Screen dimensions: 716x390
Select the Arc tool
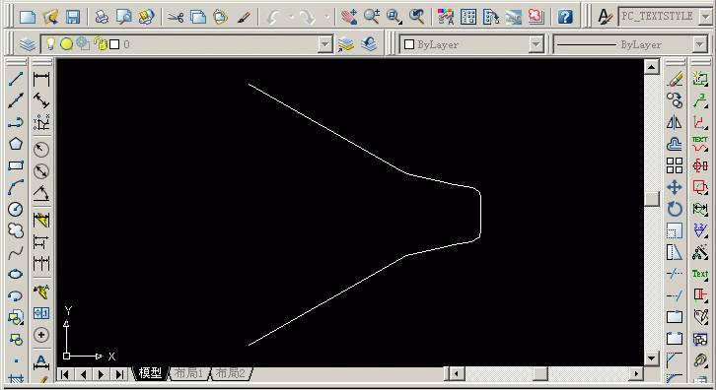pyautogui.click(x=16, y=187)
